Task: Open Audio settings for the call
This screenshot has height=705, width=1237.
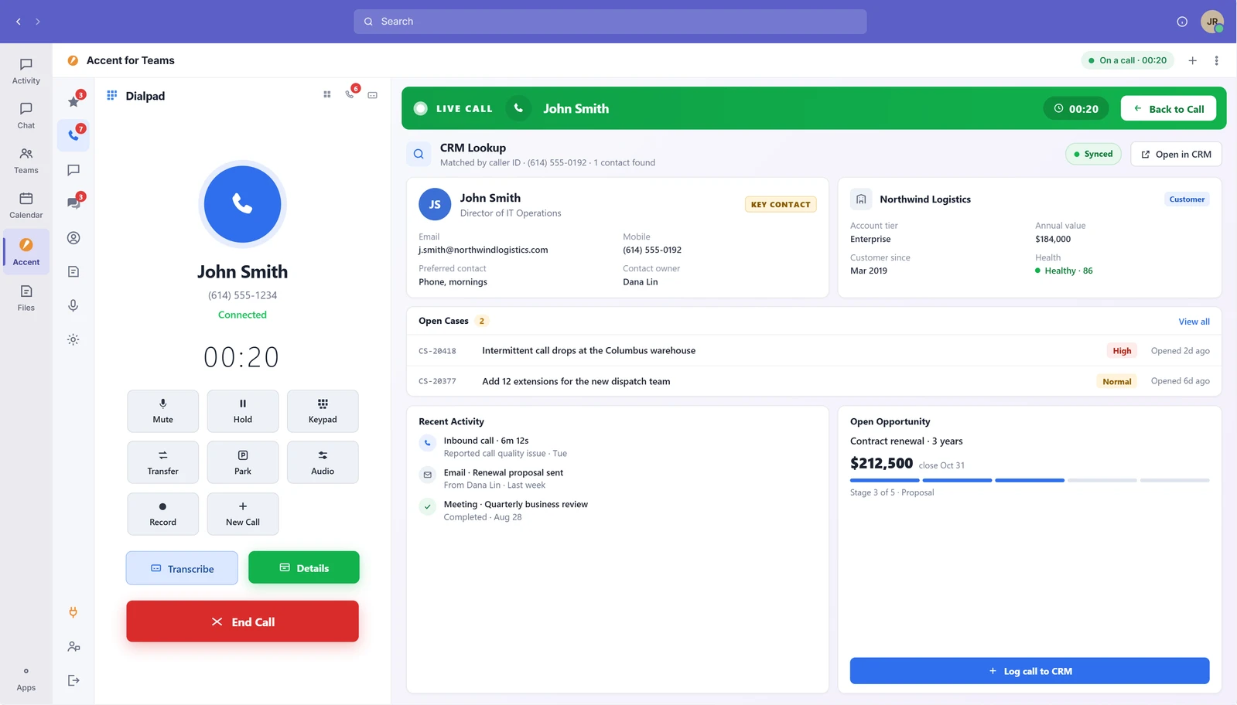Action: 323,462
